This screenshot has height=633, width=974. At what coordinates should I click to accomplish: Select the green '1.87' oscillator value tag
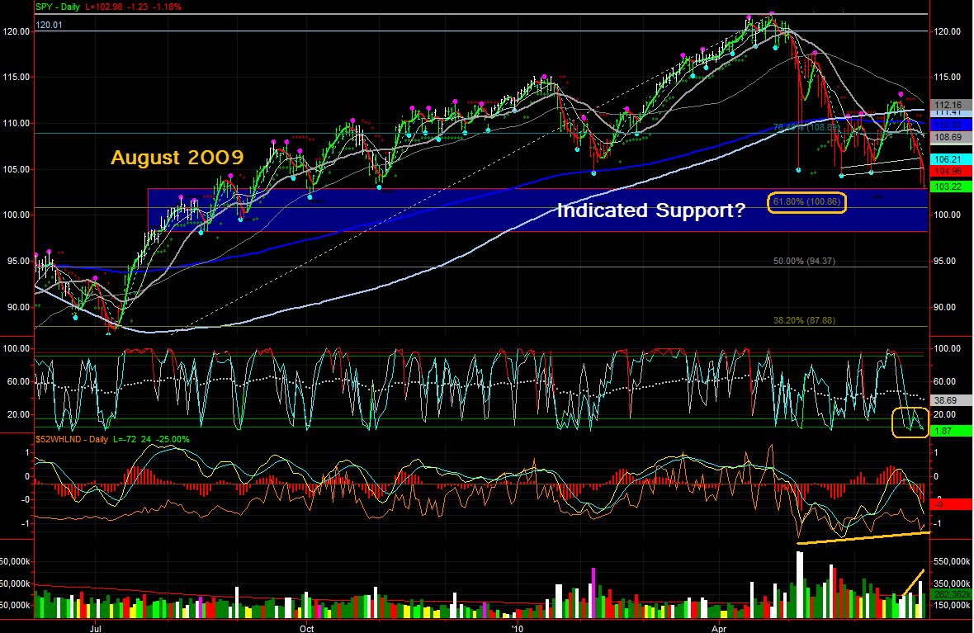(x=949, y=431)
